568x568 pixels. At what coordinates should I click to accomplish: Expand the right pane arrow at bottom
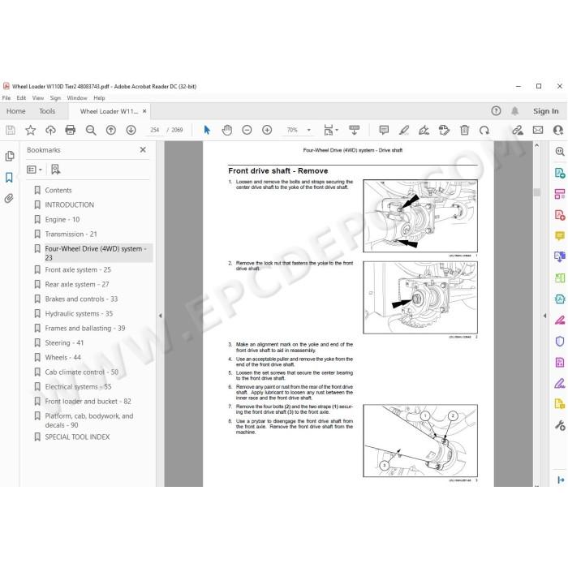tap(561, 480)
